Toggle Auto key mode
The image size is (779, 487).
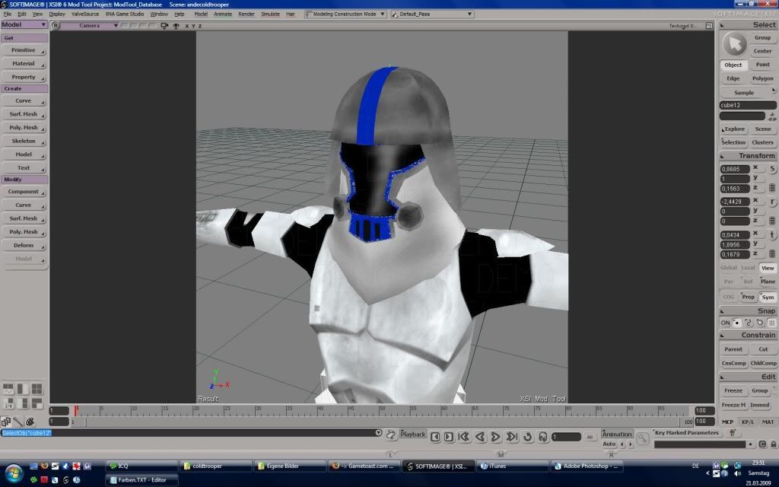pyautogui.click(x=609, y=444)
